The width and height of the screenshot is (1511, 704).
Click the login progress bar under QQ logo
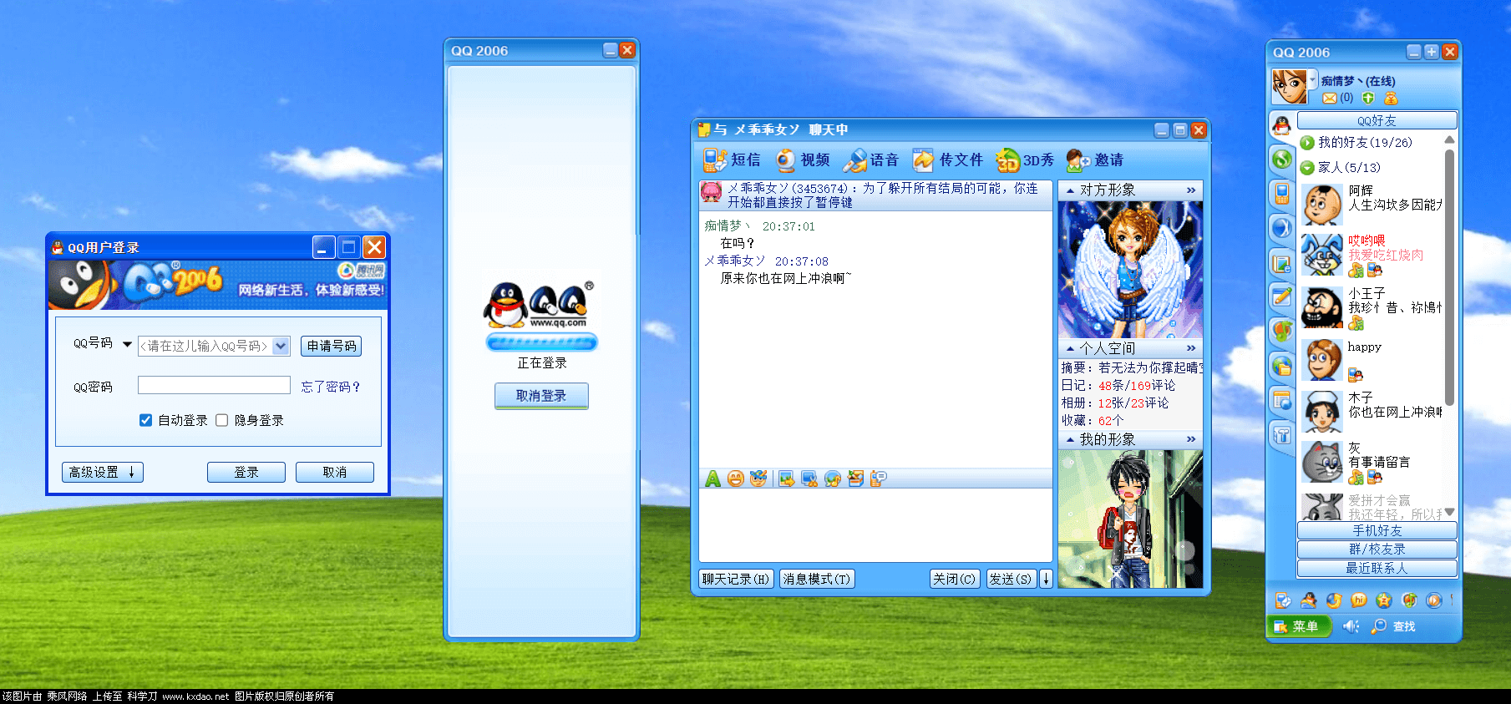541,342
